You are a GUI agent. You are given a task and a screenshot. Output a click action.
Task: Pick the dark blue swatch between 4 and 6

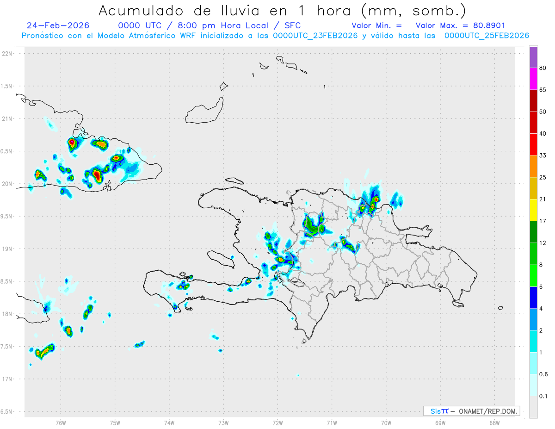(533, 298)
